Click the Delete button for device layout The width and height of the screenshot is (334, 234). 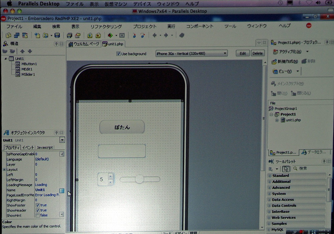click(x=258, y=53)
